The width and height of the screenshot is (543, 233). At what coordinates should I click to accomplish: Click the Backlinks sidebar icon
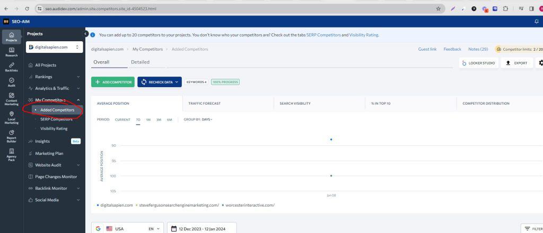pos(12,67)
